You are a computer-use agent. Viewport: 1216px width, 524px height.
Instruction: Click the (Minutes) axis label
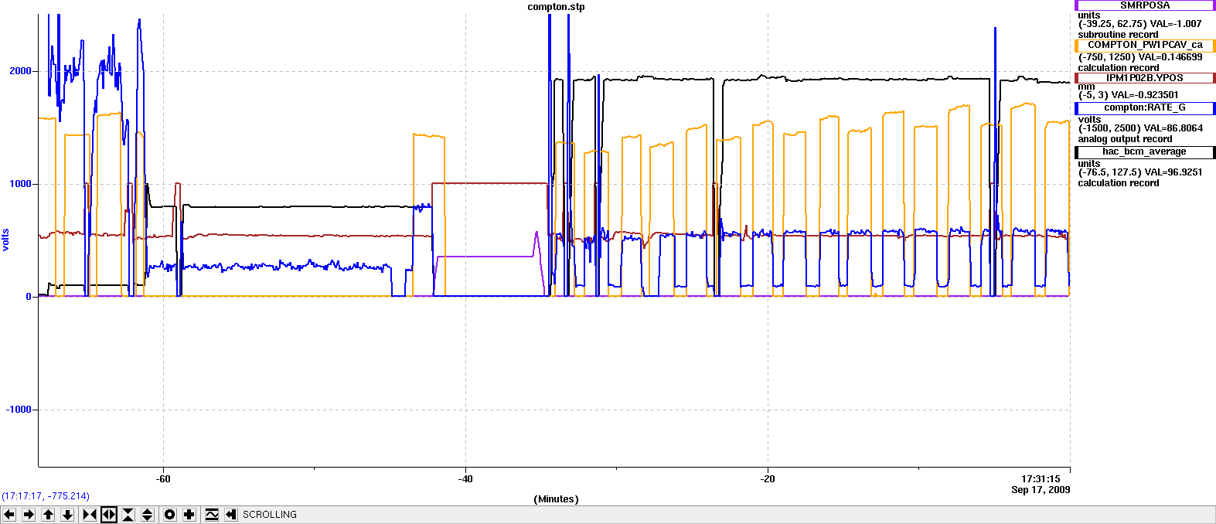[556, 499]
